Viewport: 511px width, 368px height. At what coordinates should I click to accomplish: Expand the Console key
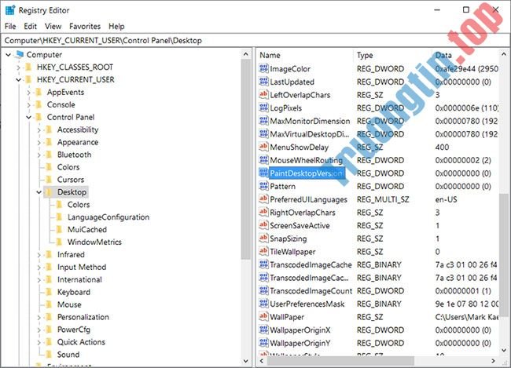(28, 105)
